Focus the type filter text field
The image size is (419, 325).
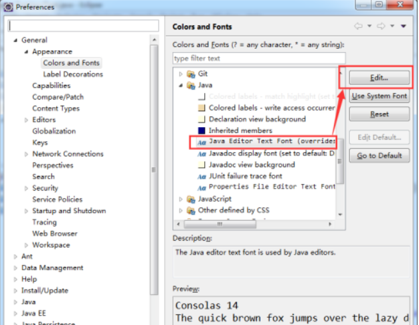point(258,58)
